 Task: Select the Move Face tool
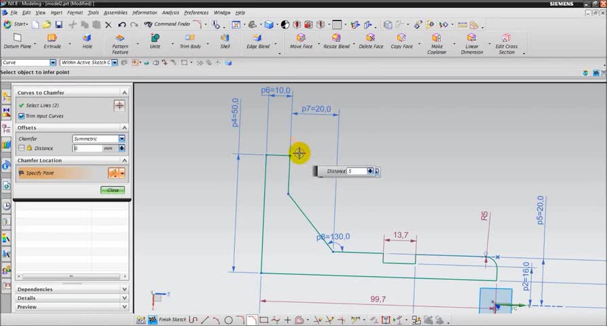301,41
